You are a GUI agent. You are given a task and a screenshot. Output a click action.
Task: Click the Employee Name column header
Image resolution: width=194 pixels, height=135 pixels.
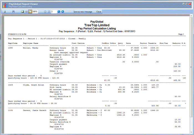tap(30, 43)
